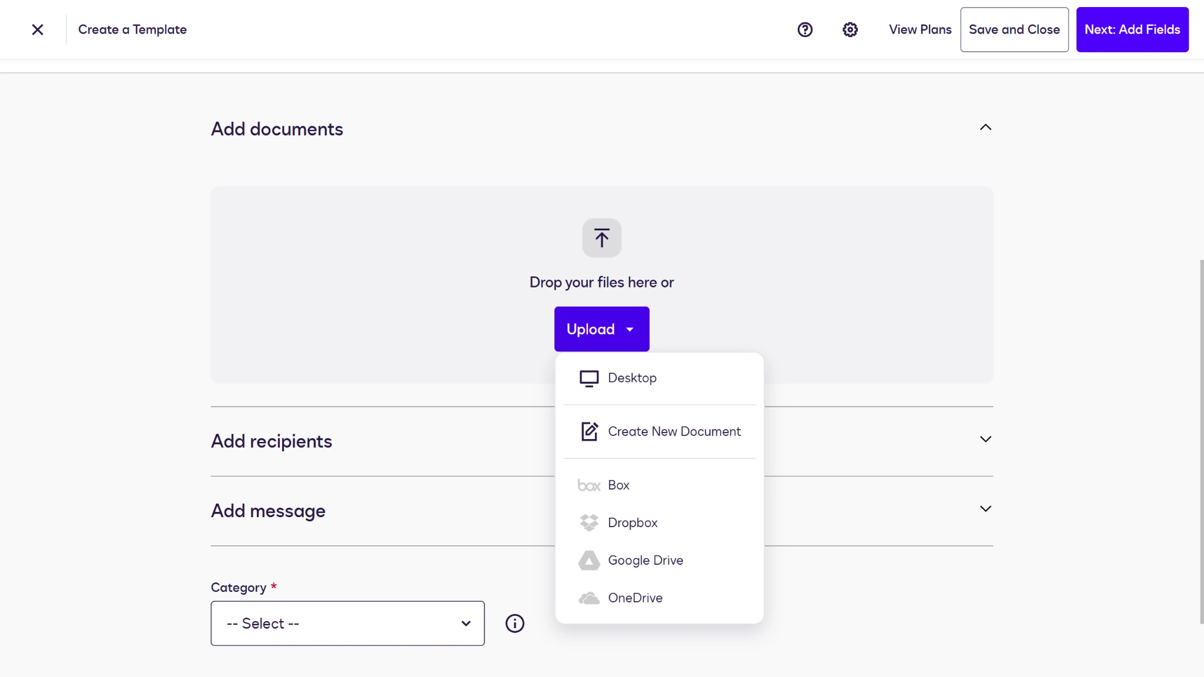This screenshot has width=1204, height=677.
Task: Open the settings gear icon
Action: pos(850,29)
